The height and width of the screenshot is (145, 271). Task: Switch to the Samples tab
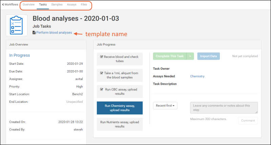coord(57,5)
